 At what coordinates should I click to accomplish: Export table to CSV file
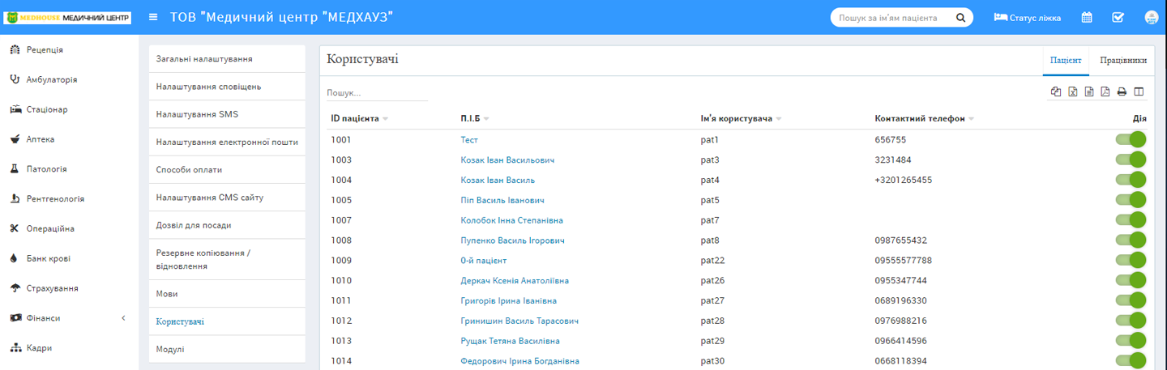(x=1089, y=91)
